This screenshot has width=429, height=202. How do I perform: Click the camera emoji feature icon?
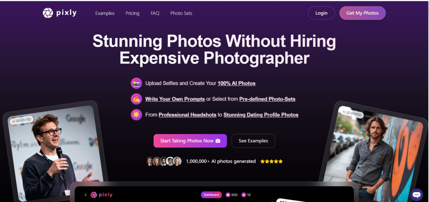136,83
